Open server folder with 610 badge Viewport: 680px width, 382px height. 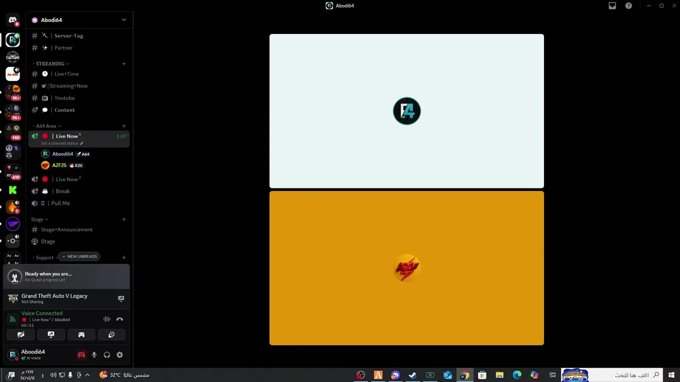13,171
